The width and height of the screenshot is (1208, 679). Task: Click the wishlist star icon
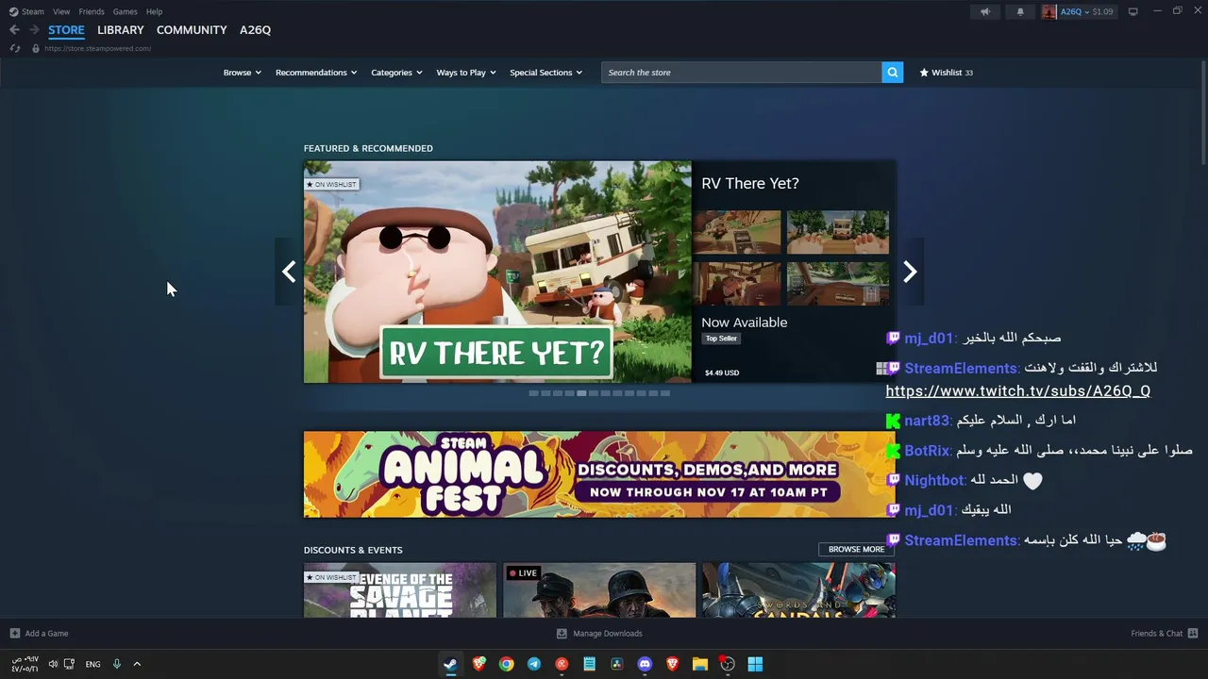point(924,73)
